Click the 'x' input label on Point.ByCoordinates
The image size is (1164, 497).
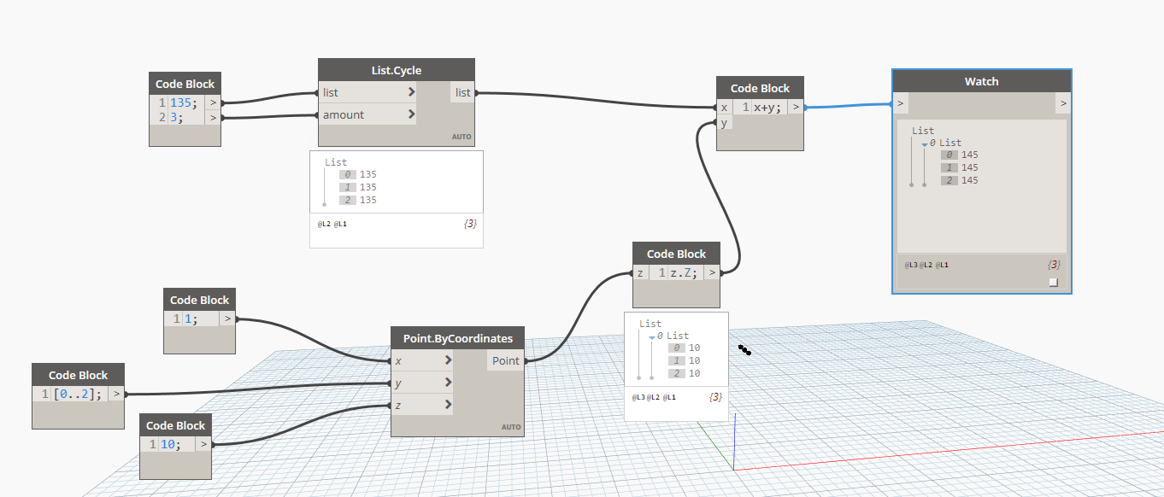click(x=398, y=360)
